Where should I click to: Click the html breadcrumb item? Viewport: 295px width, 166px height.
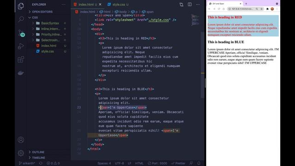105,12
